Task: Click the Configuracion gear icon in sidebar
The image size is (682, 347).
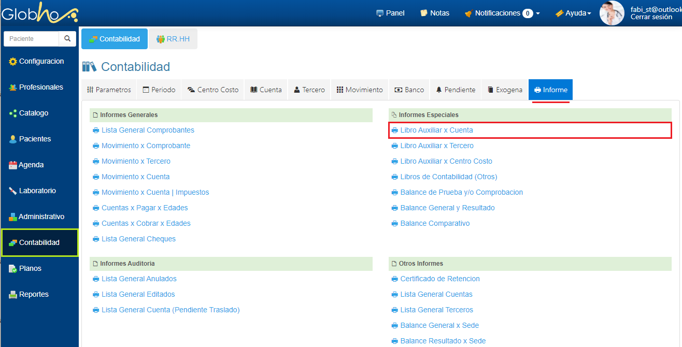Action: (13, 62)
